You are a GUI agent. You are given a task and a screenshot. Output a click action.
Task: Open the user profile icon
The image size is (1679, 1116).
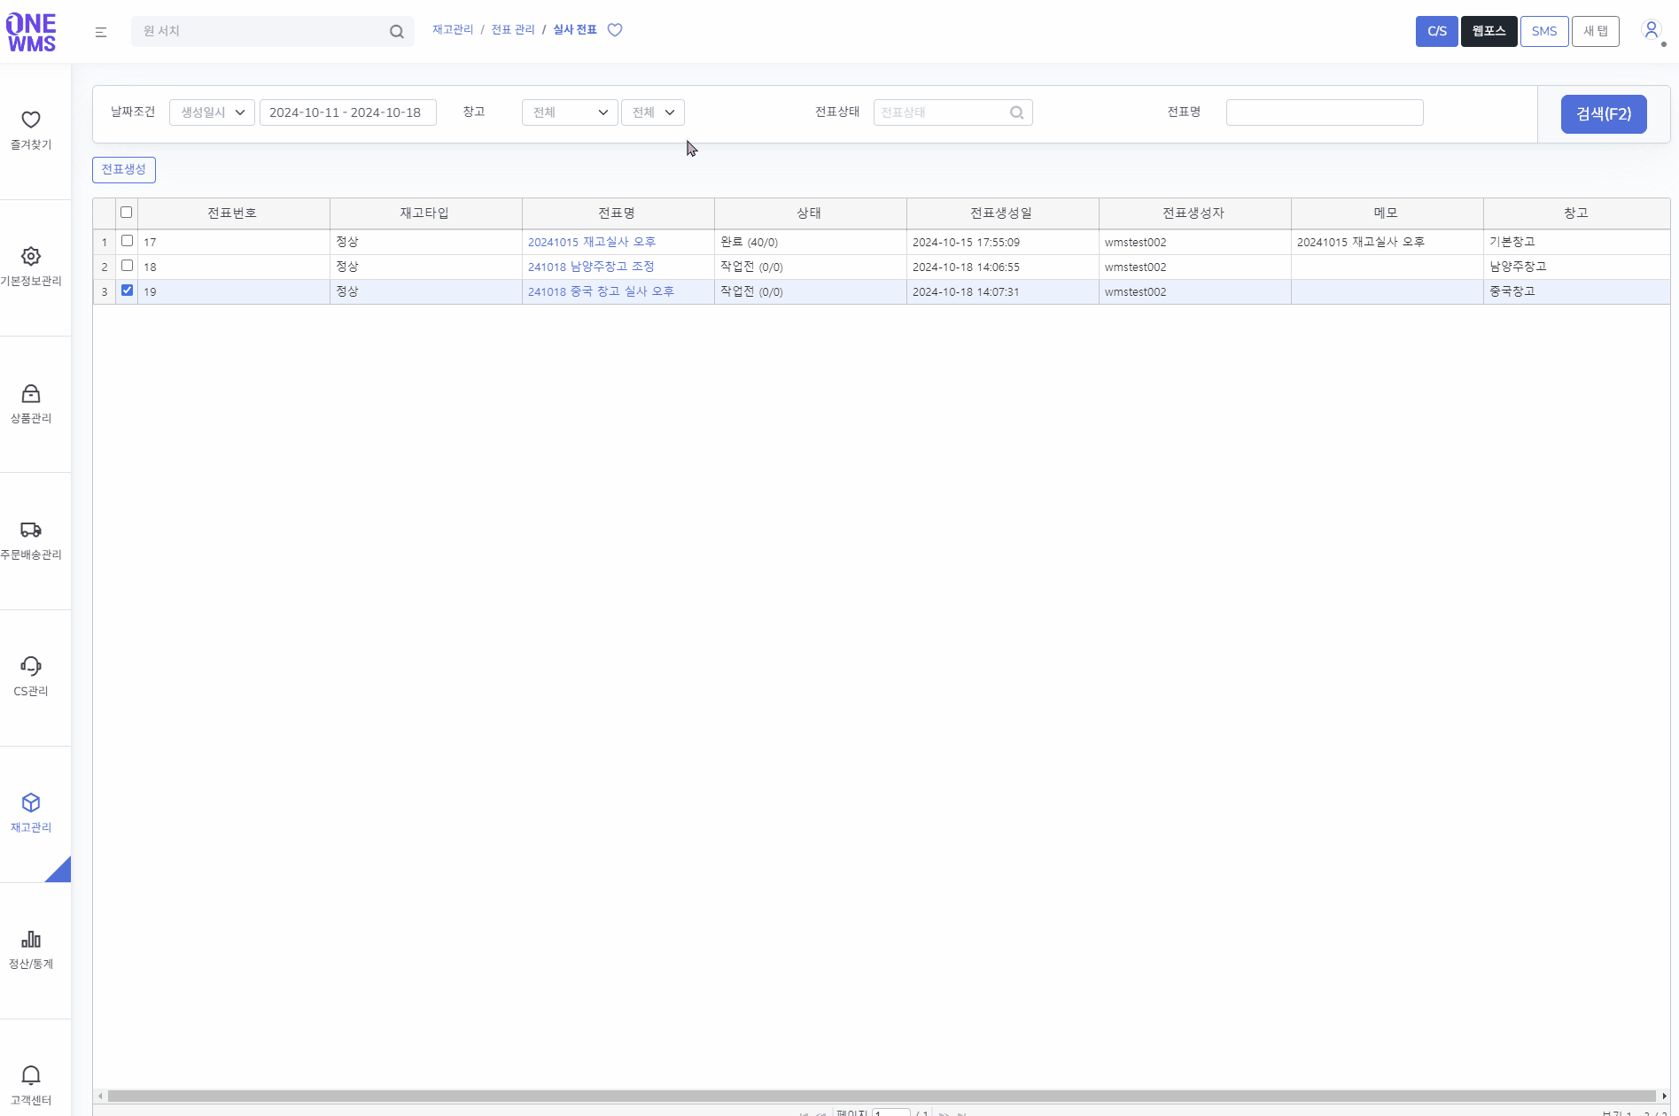pos(1652,30)
